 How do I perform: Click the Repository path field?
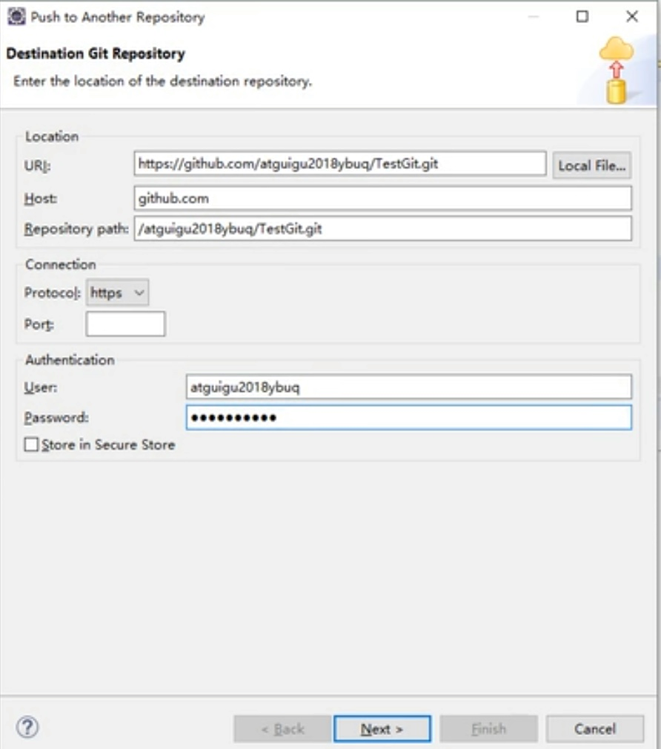(x=383, y=229)
